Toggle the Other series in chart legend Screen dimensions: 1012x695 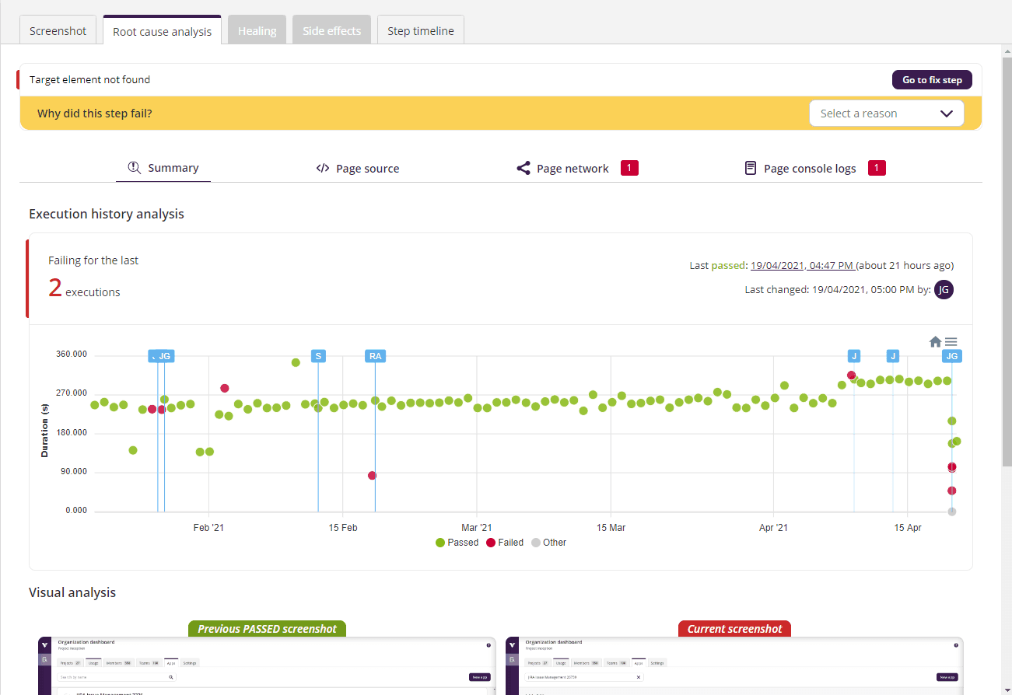548,543
